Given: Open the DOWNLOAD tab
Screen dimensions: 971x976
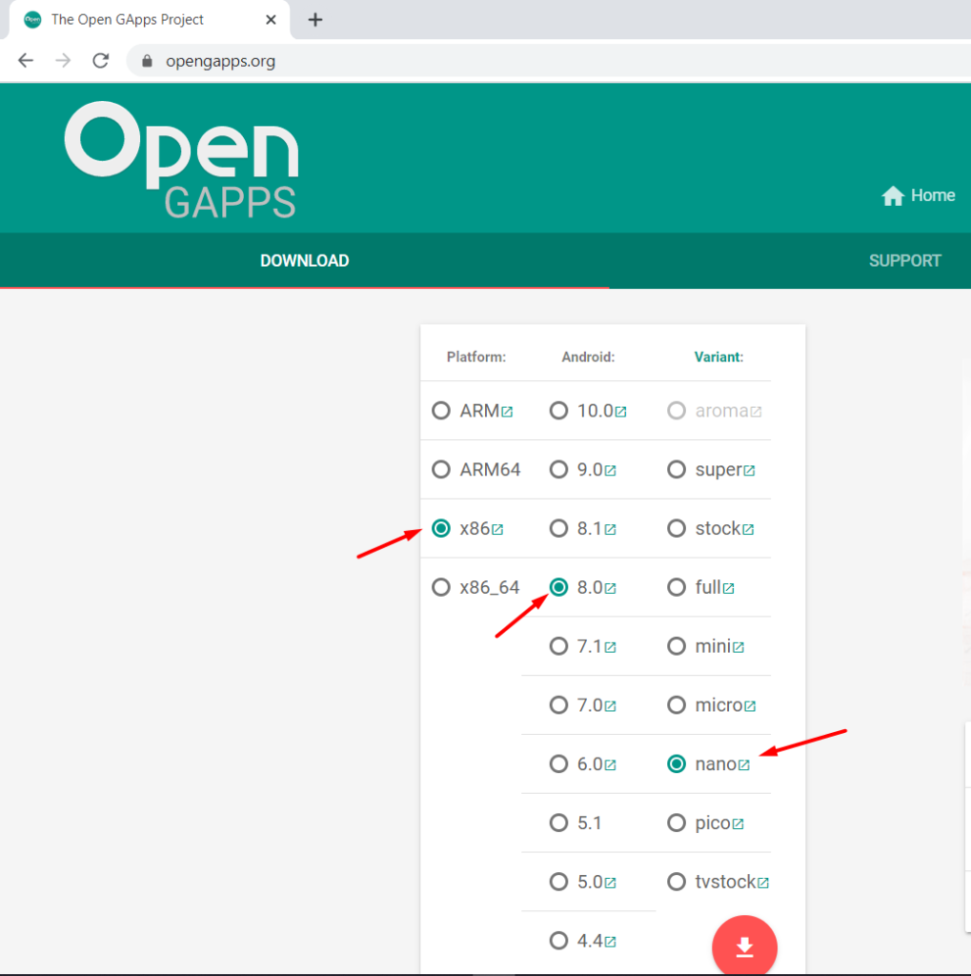Looking at the screenshot, I should click(304, 261).
